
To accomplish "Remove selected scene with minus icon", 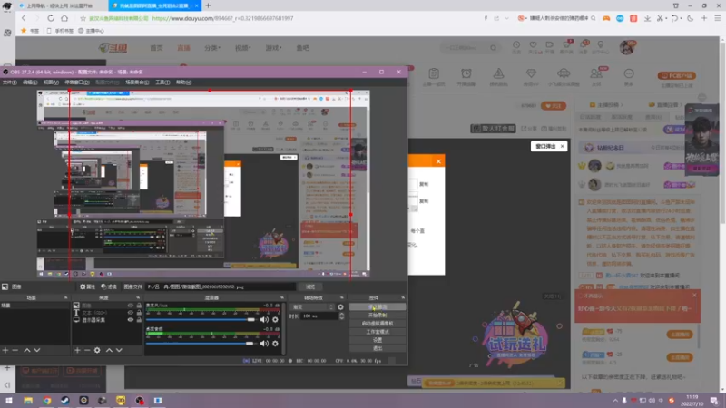I will (15, 350).
